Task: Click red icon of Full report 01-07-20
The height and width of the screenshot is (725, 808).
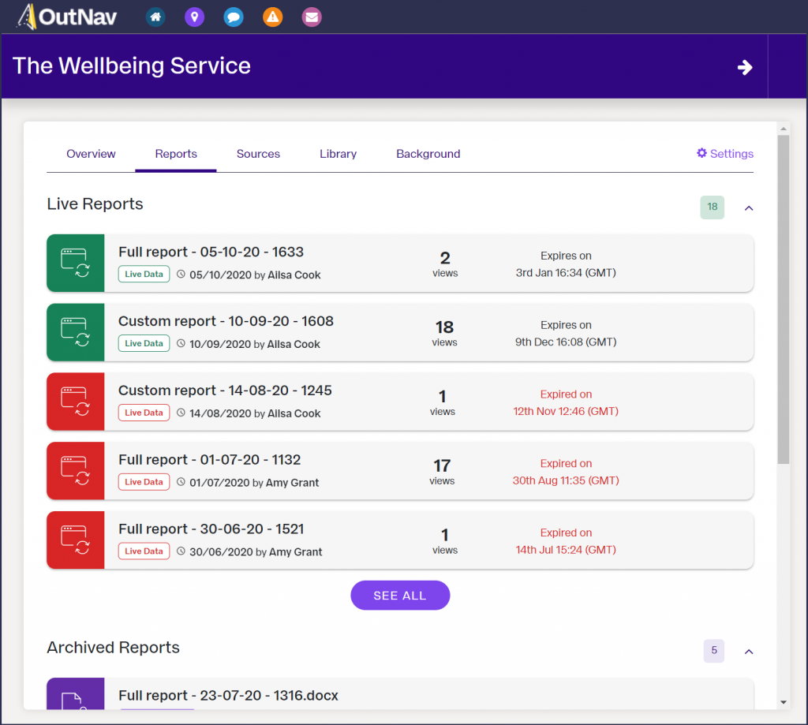Action: click(75, 470)
